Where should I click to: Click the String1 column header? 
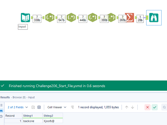[32, 116]
